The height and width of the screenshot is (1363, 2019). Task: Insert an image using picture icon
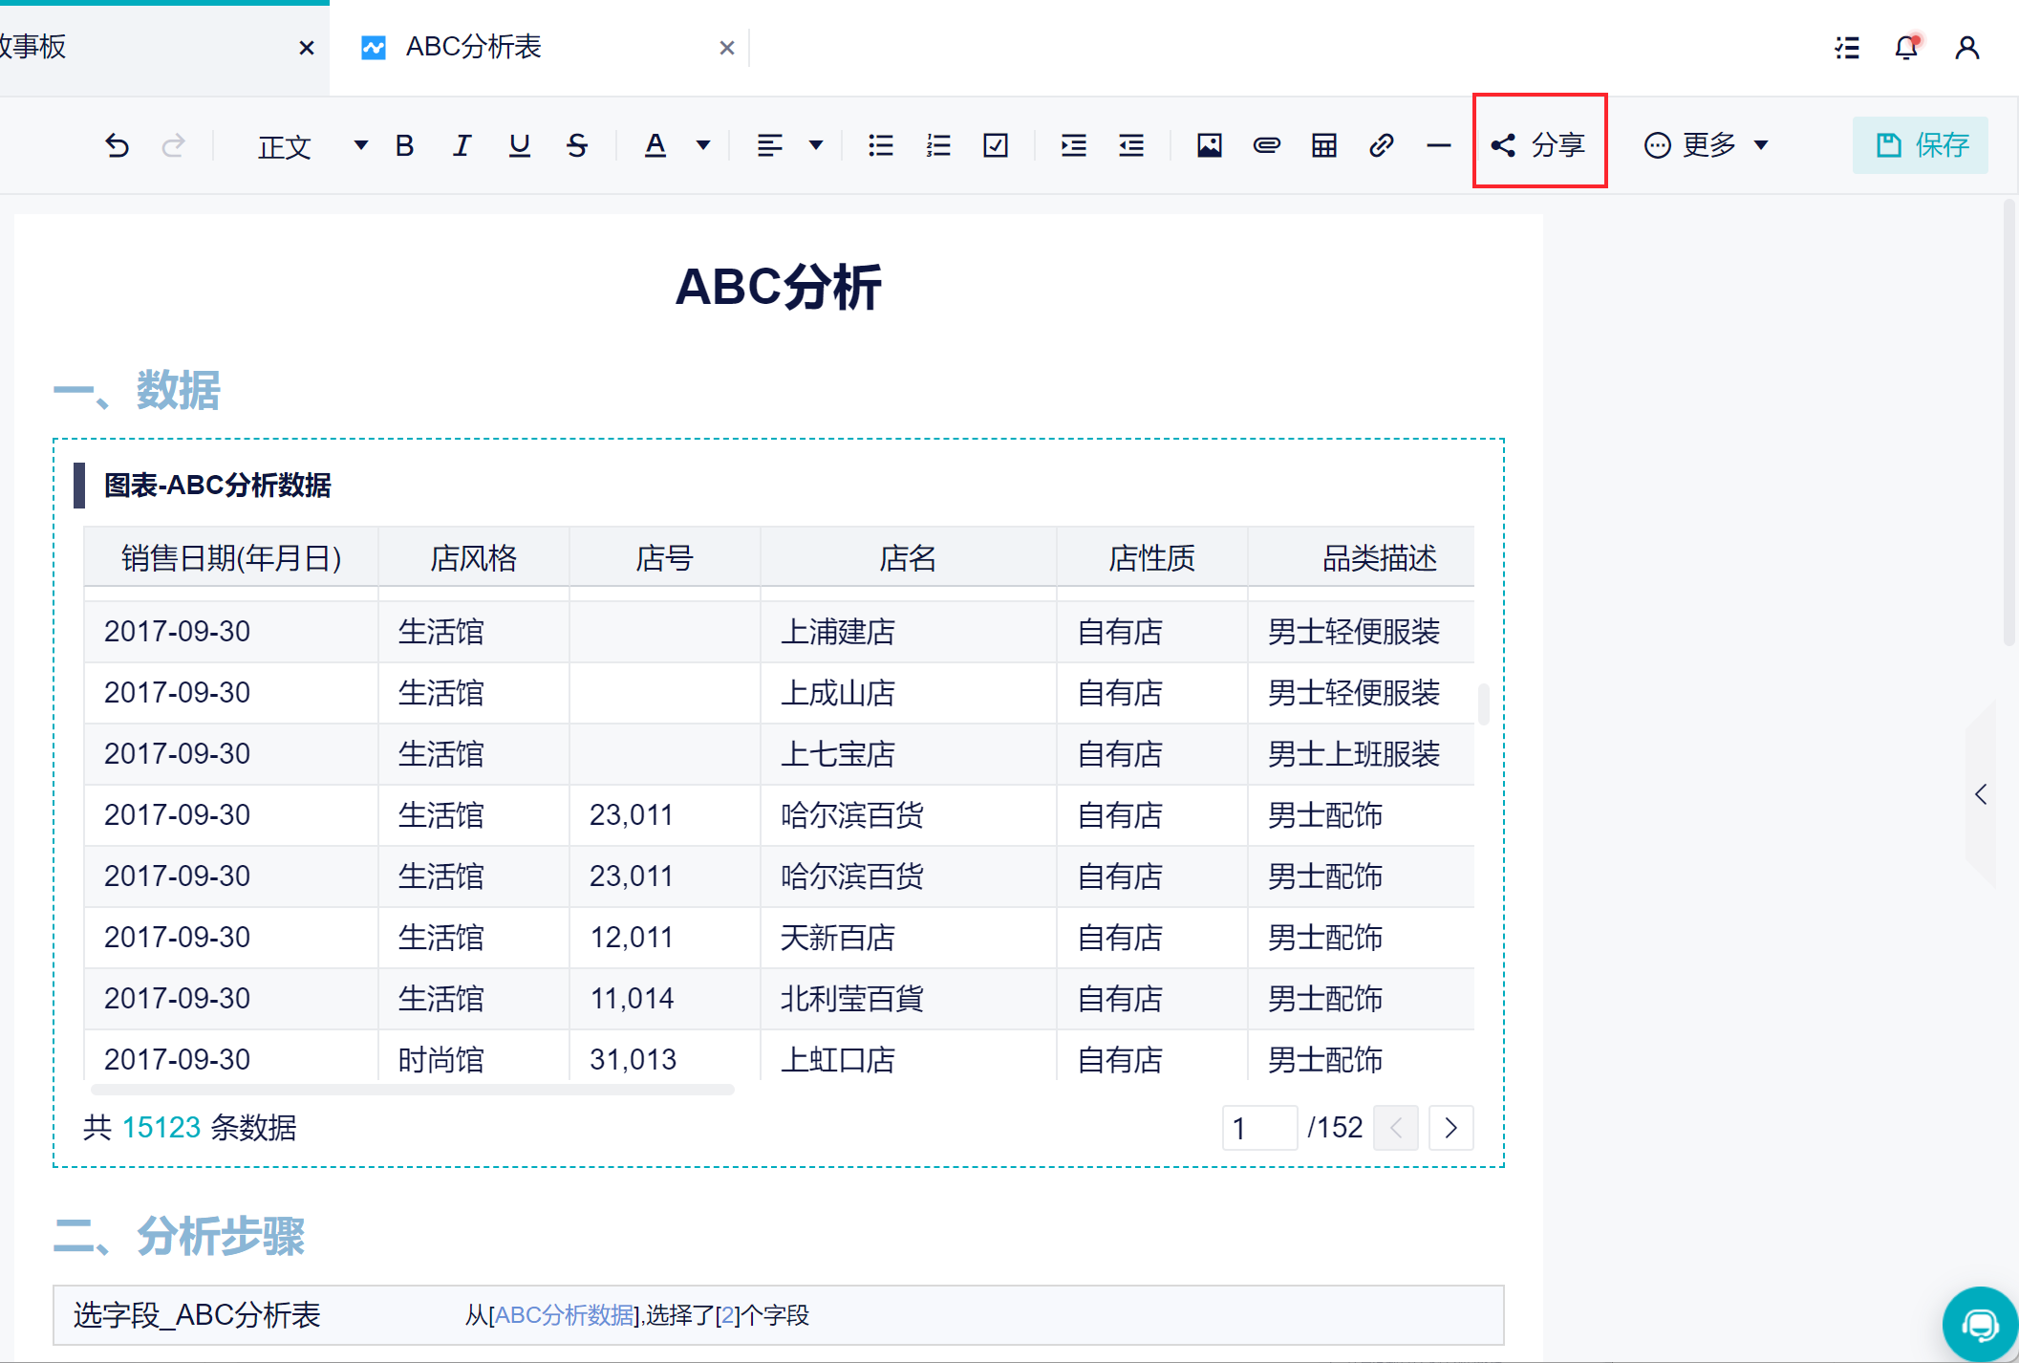1209,145
